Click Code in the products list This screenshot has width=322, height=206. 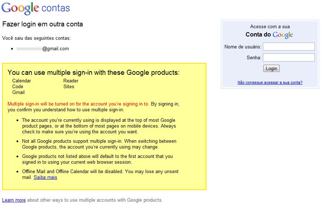(18, 86)
